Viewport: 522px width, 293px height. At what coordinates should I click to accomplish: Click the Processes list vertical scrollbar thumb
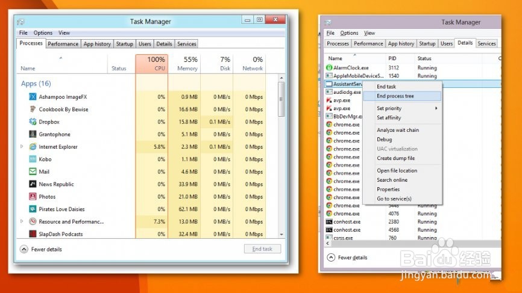click(281, 99)
